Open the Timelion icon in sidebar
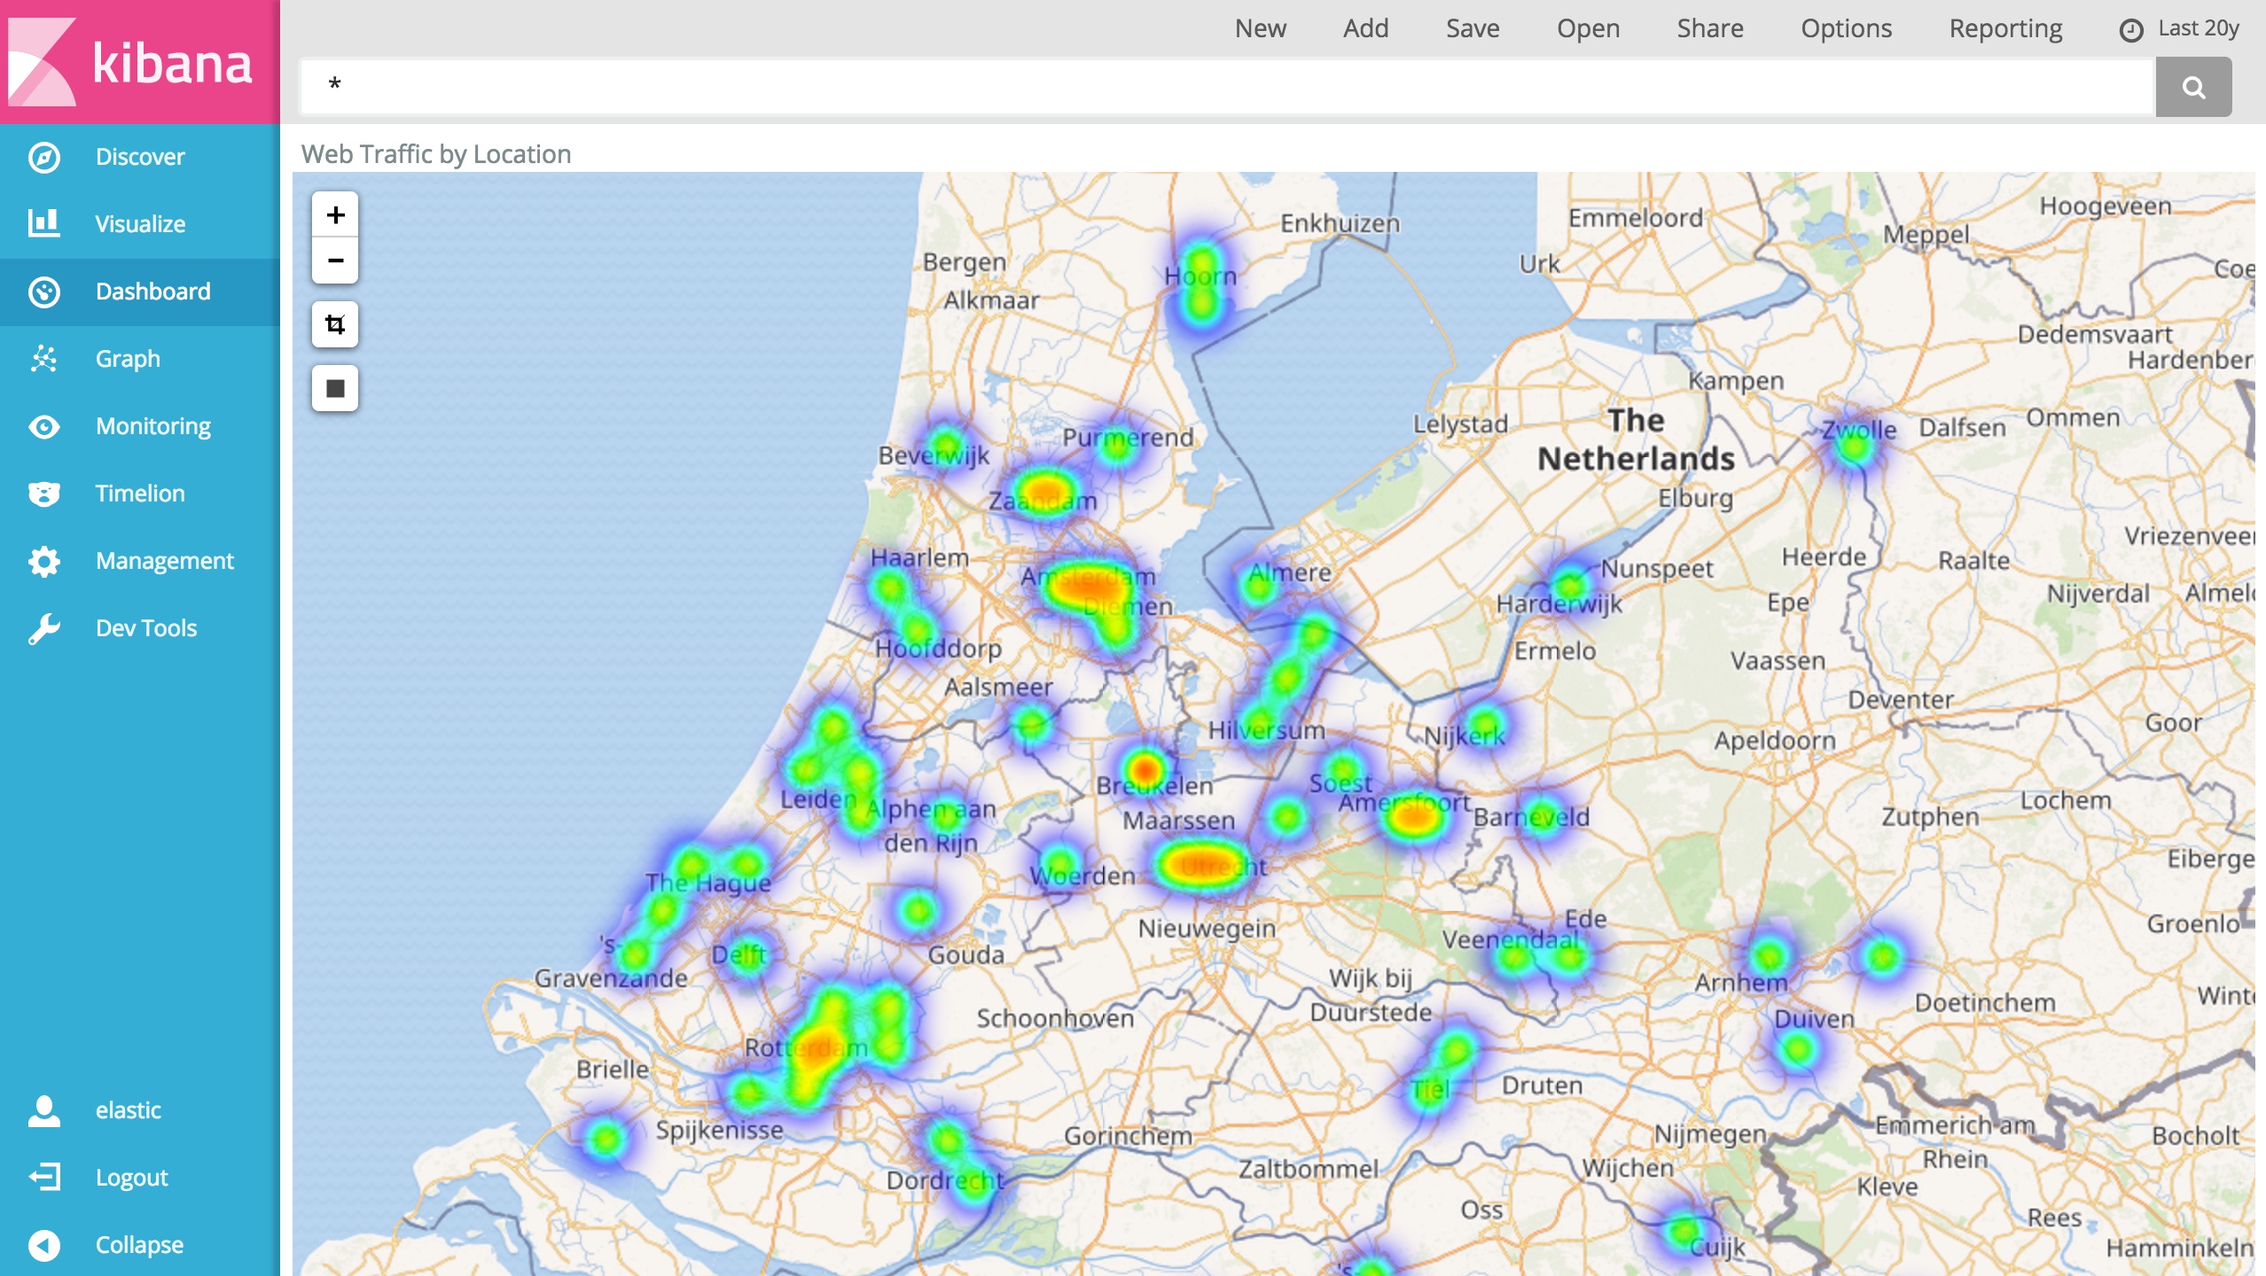 click(44, 494)
